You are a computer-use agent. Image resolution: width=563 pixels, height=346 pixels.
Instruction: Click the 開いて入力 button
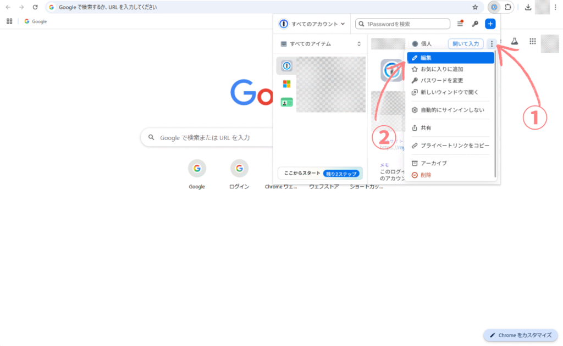coord(465,44)
